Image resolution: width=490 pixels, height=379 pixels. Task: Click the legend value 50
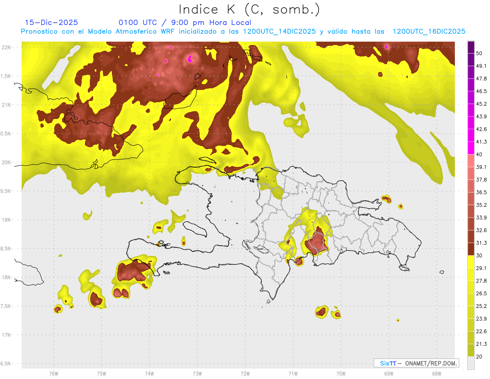(480, 53)
